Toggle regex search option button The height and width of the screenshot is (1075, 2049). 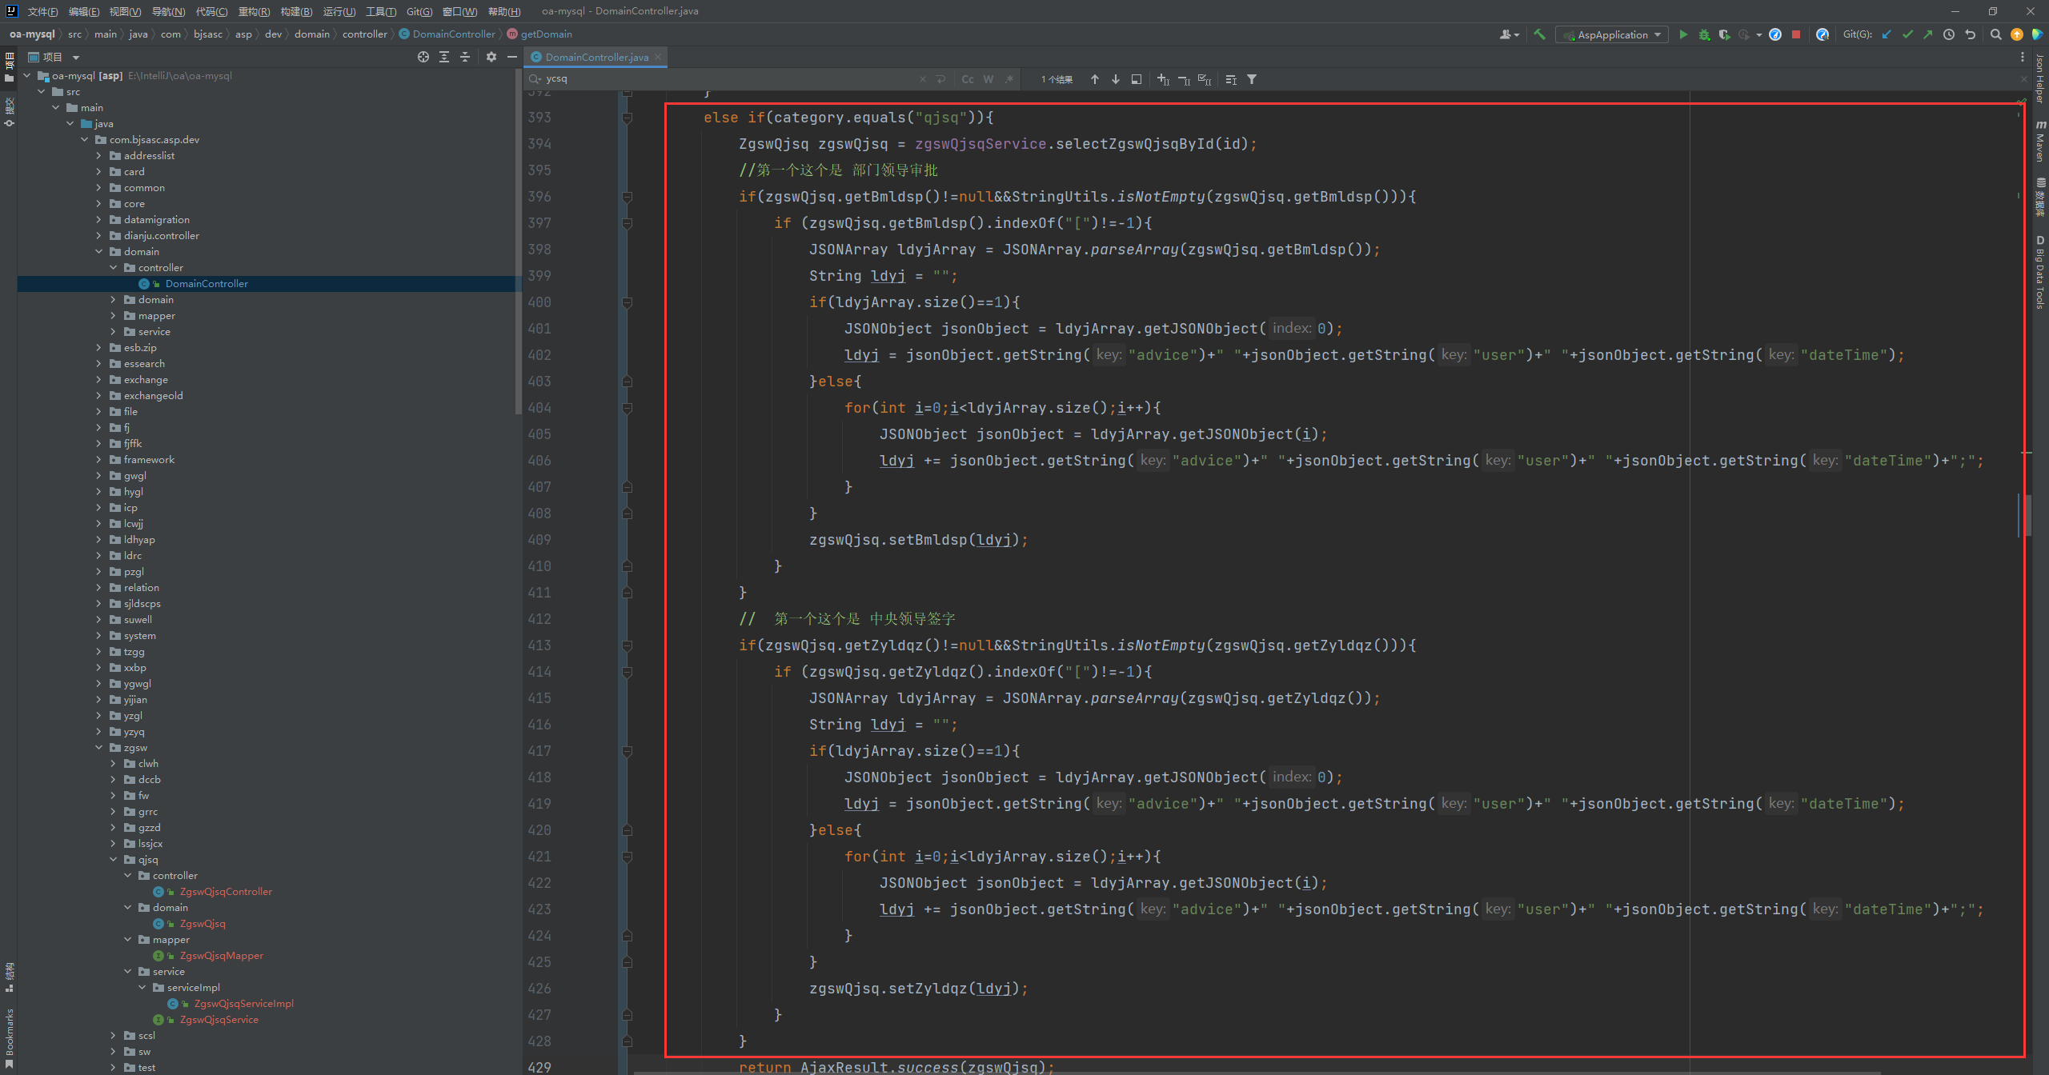pyautogui.click(x=1009, y=79)
